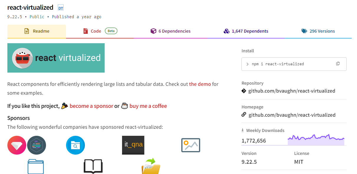Switch to the Readme tab

point(37,31)
